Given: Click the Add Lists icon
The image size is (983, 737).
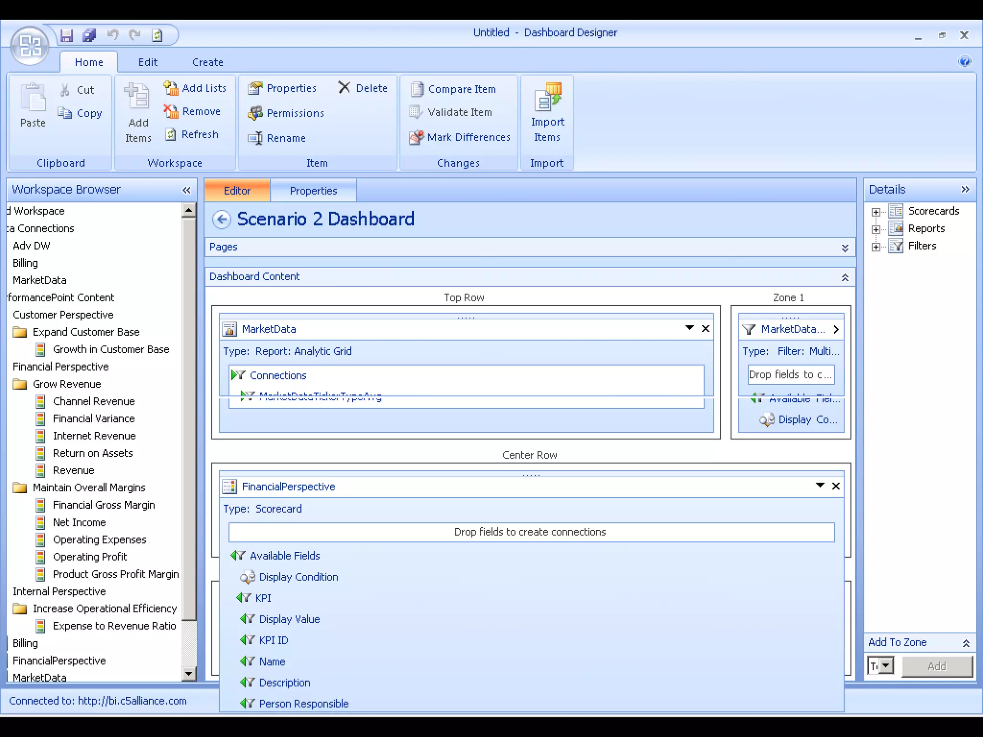Looking at the screenshot, I should coord(171,88).
